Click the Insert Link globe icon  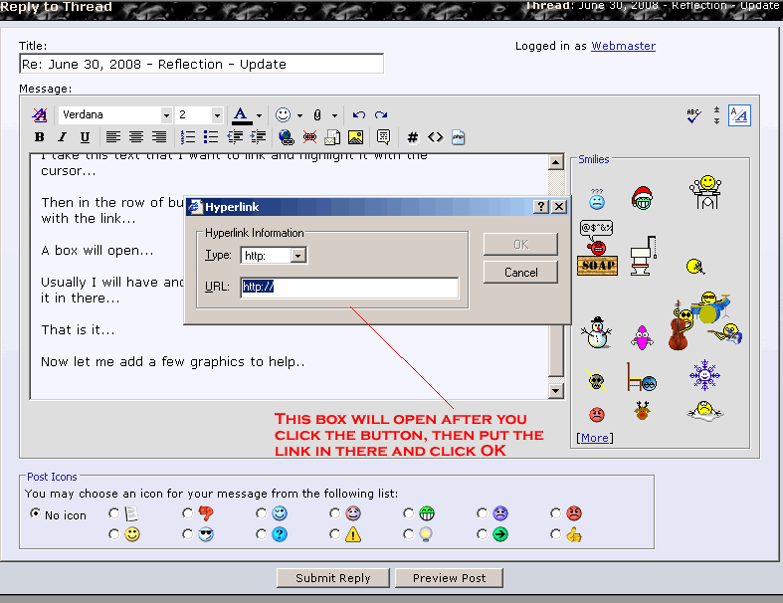coord(287,137)
